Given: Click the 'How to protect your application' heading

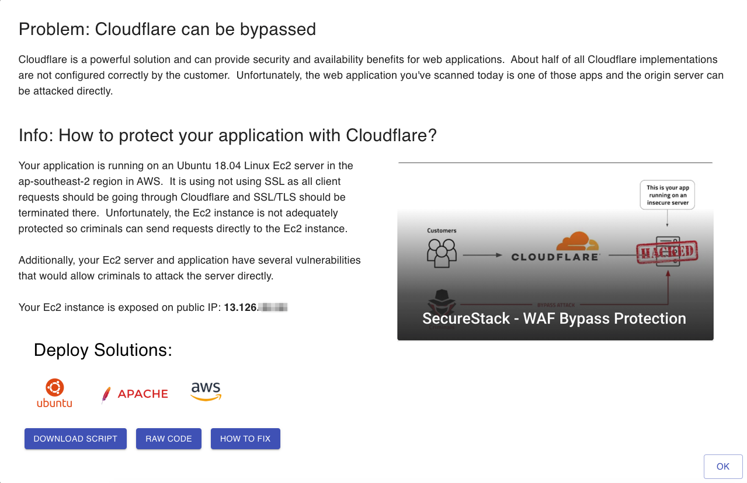Looking at the screenshot, I should pos(228,135).
